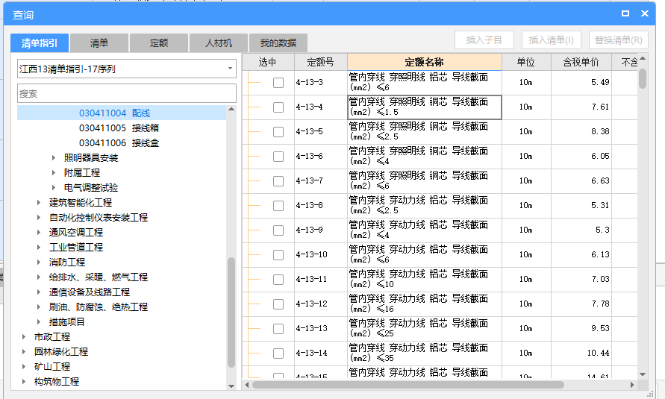Expand 工业管道工程 tree node
665x399 pixels.
pyautogui.click(x=39, y=247)
